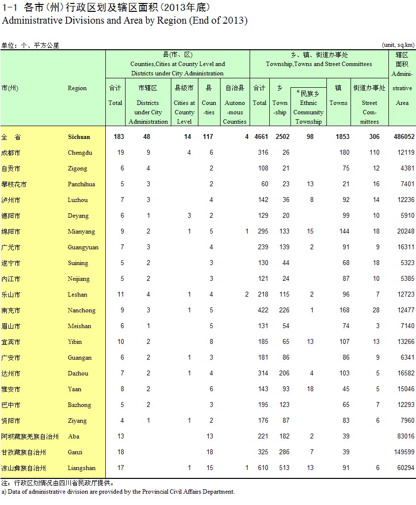Click Sichuan counties total value 183
The height and width of the screenshot is (505, 416).
119,137
